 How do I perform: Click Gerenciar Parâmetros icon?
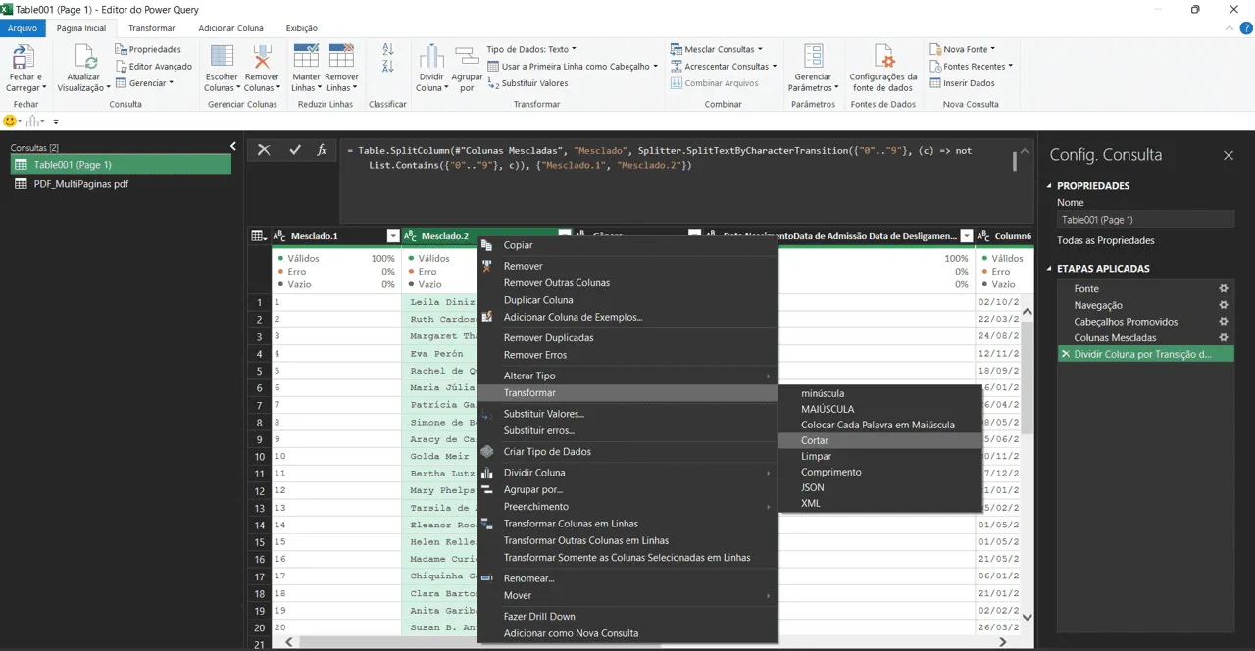813,56
